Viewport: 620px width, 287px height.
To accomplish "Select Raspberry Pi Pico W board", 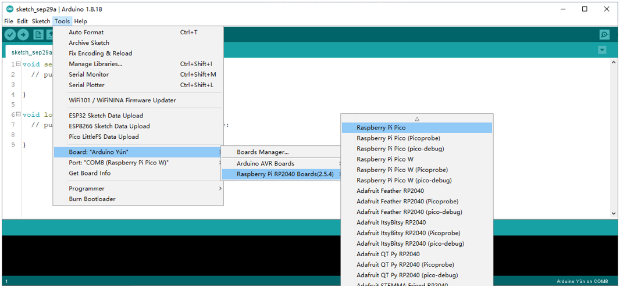I will (x=417, y=160).
